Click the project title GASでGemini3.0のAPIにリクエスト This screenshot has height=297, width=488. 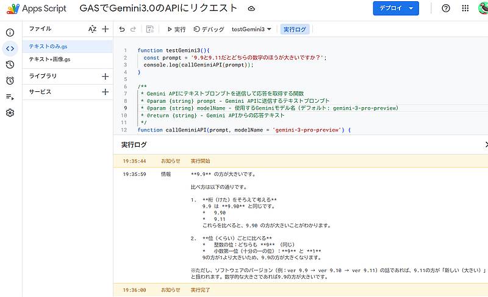click(x=159, y=9)
